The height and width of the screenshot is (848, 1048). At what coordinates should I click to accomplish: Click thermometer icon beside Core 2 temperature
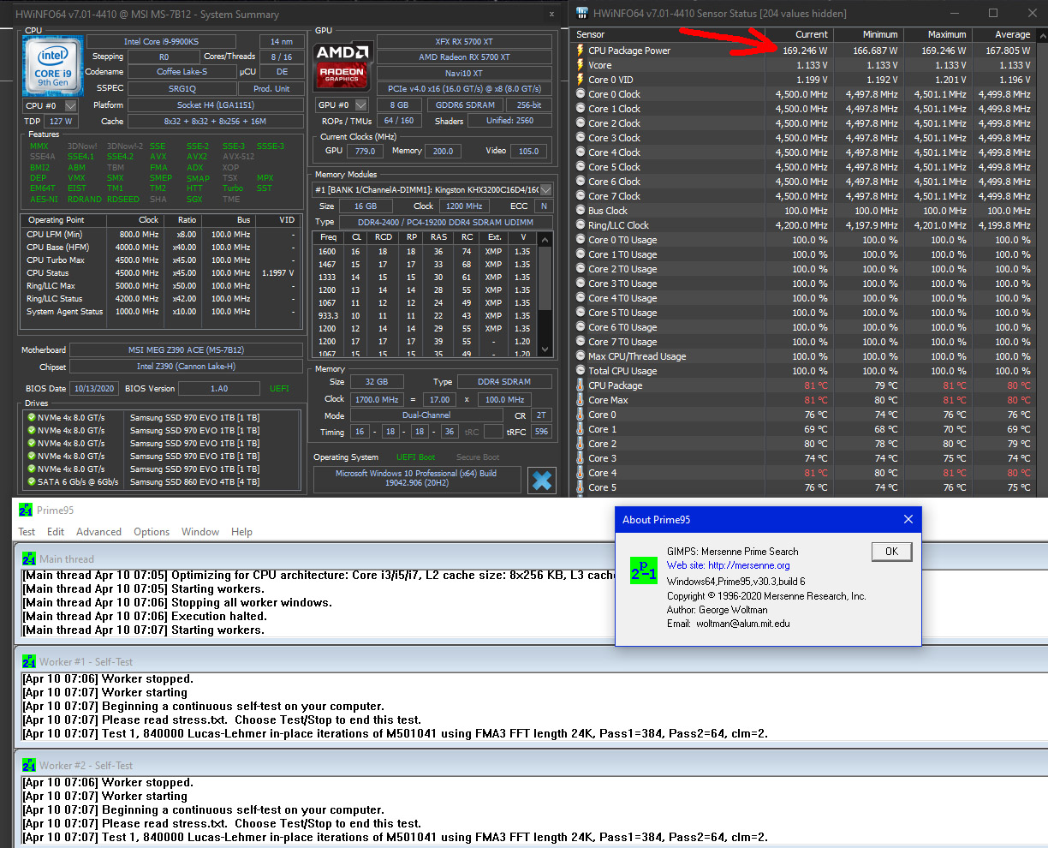[x=581, y=444]
